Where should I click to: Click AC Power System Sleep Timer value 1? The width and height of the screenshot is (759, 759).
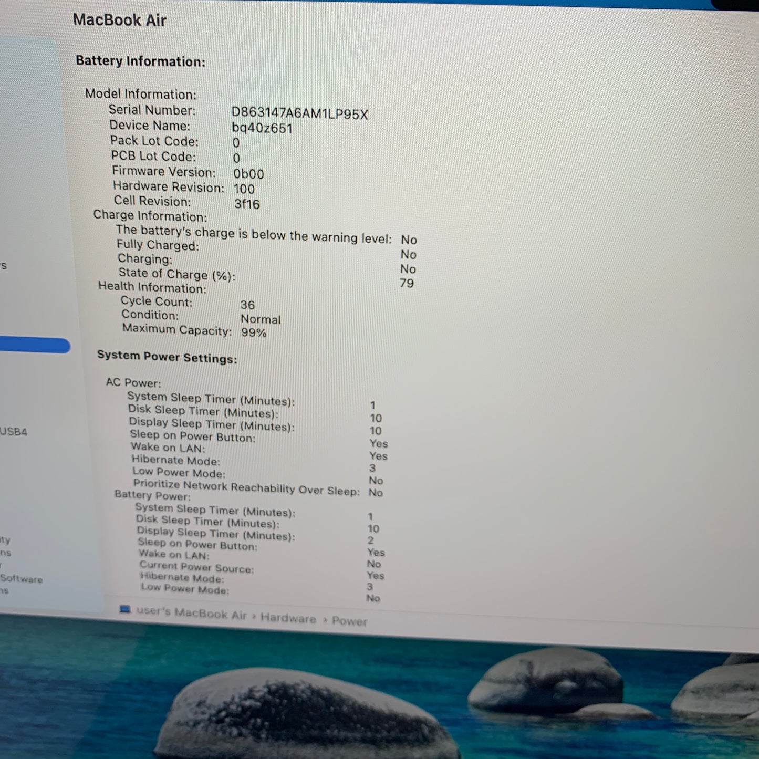pyautogui.click(x=372, y=406)
